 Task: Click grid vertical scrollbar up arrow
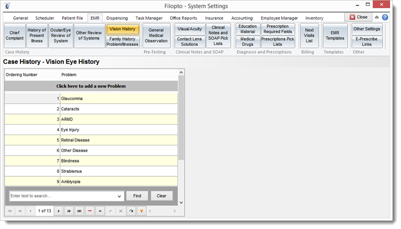coord(181,72)
